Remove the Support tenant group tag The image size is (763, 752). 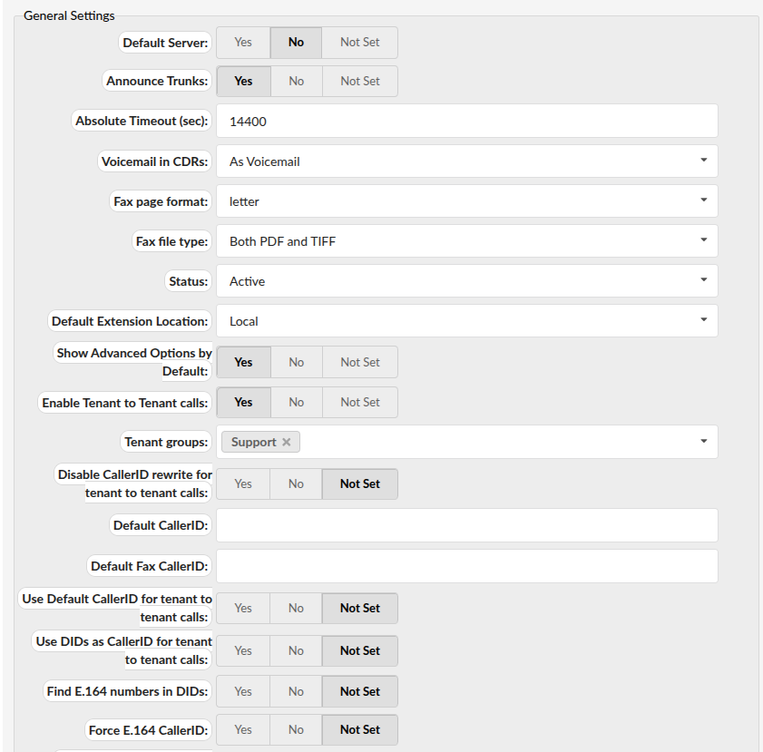click(286, 442)
